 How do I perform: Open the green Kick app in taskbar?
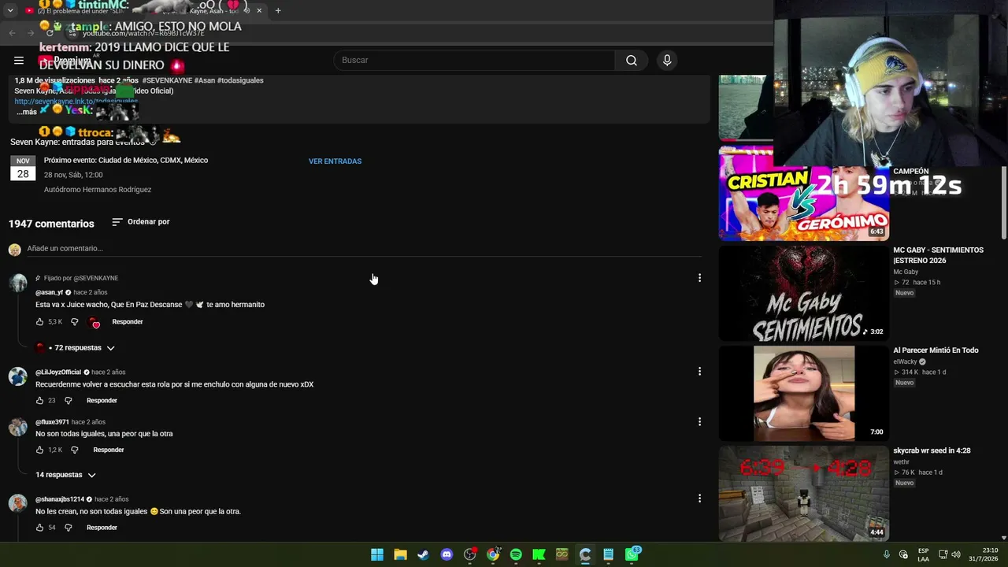tap(539, 554)
